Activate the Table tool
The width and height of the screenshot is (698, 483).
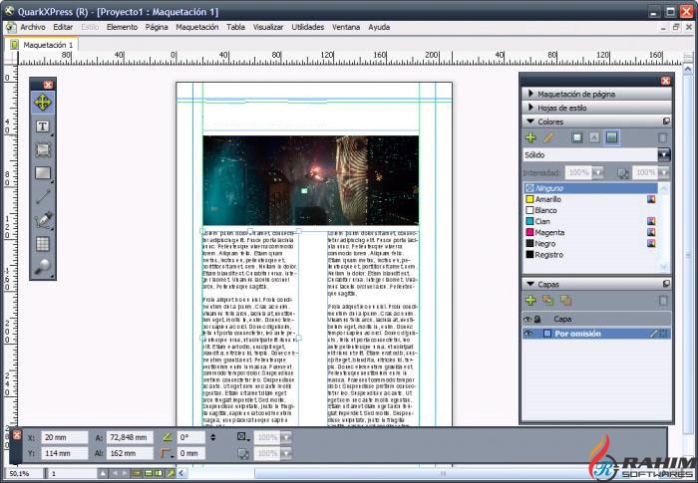43,243
